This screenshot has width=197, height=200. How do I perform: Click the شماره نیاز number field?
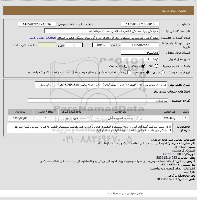point(140,24)
